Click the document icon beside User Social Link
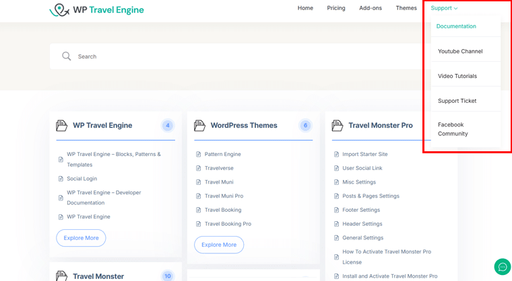Screen dimensions: 512x281 tap(336, 168)
